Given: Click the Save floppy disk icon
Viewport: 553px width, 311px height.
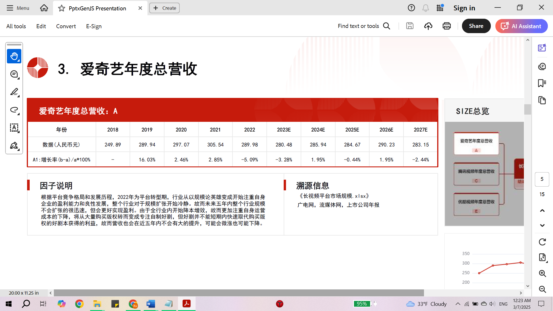Looking at the screenshot, I should (x=410, y=26).
